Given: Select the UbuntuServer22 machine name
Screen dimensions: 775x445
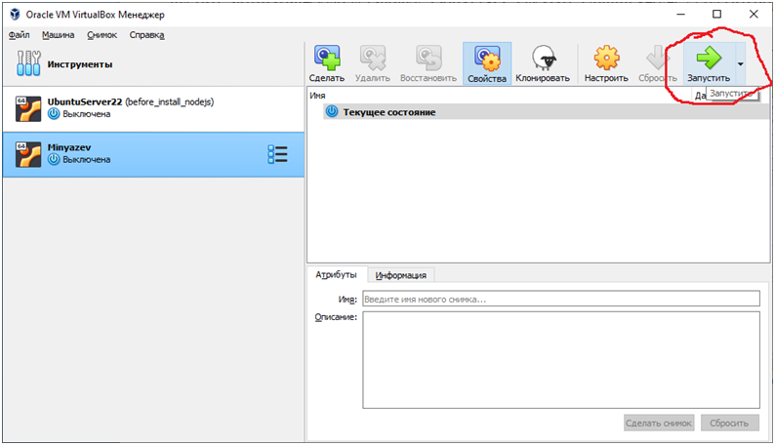Looking at the screenshot, I should [85, 101].
